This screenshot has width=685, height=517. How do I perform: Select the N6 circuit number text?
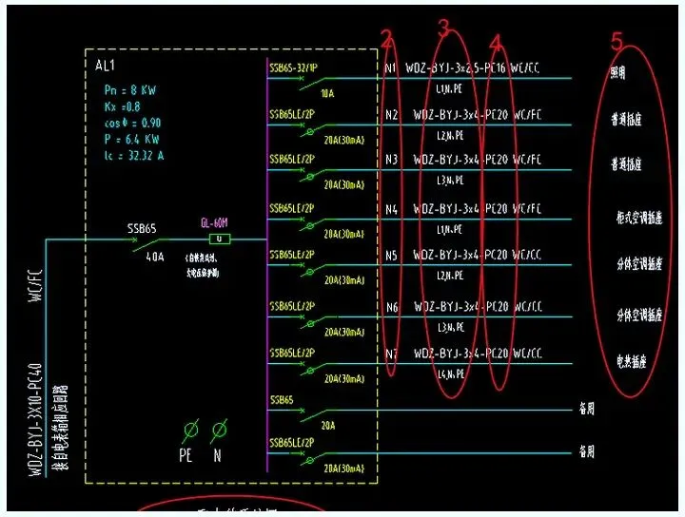tap(392, 307)
